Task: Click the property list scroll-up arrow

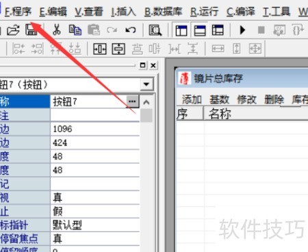Action: click(x=146, y=102)
